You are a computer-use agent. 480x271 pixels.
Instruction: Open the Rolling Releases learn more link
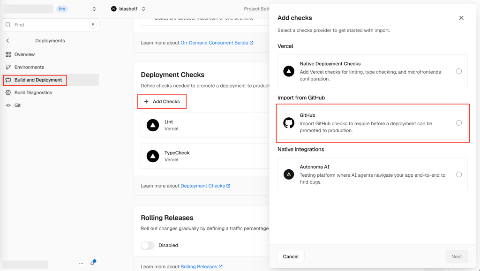click(x=202, y=267)
